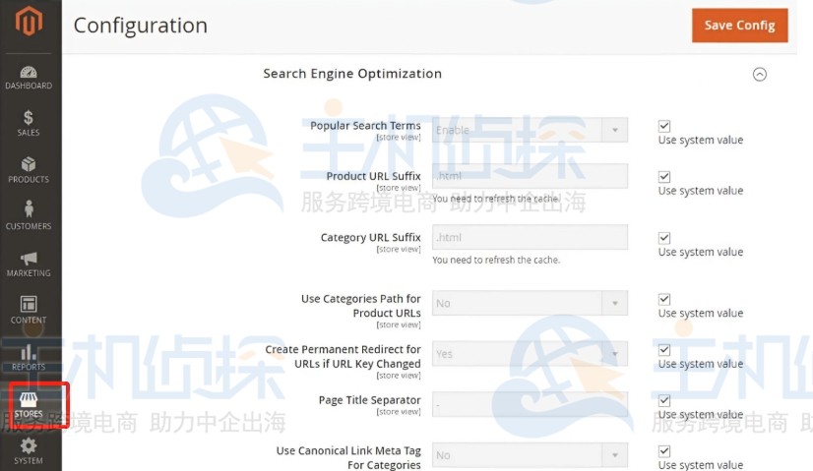Uncheck system value for Popular Search Terms
The image size is (813, 471).
click(664, 126)
